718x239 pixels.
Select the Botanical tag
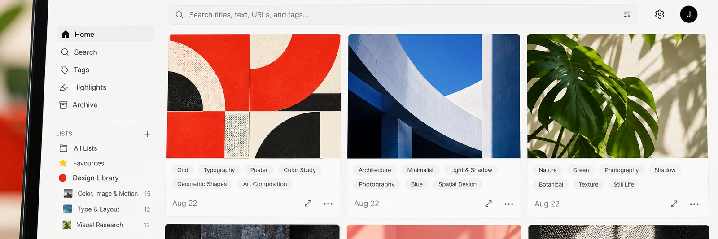(551, 184)
